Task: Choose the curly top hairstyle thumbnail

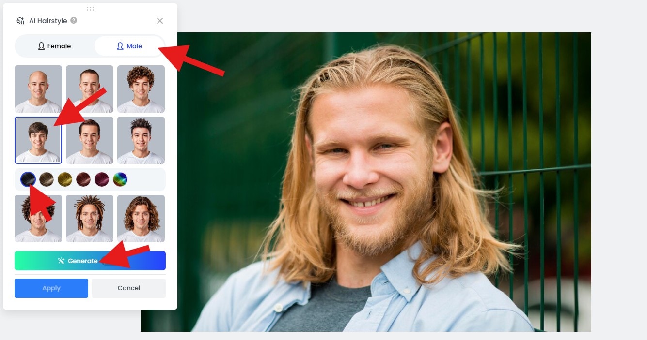Action: [141, 89]
